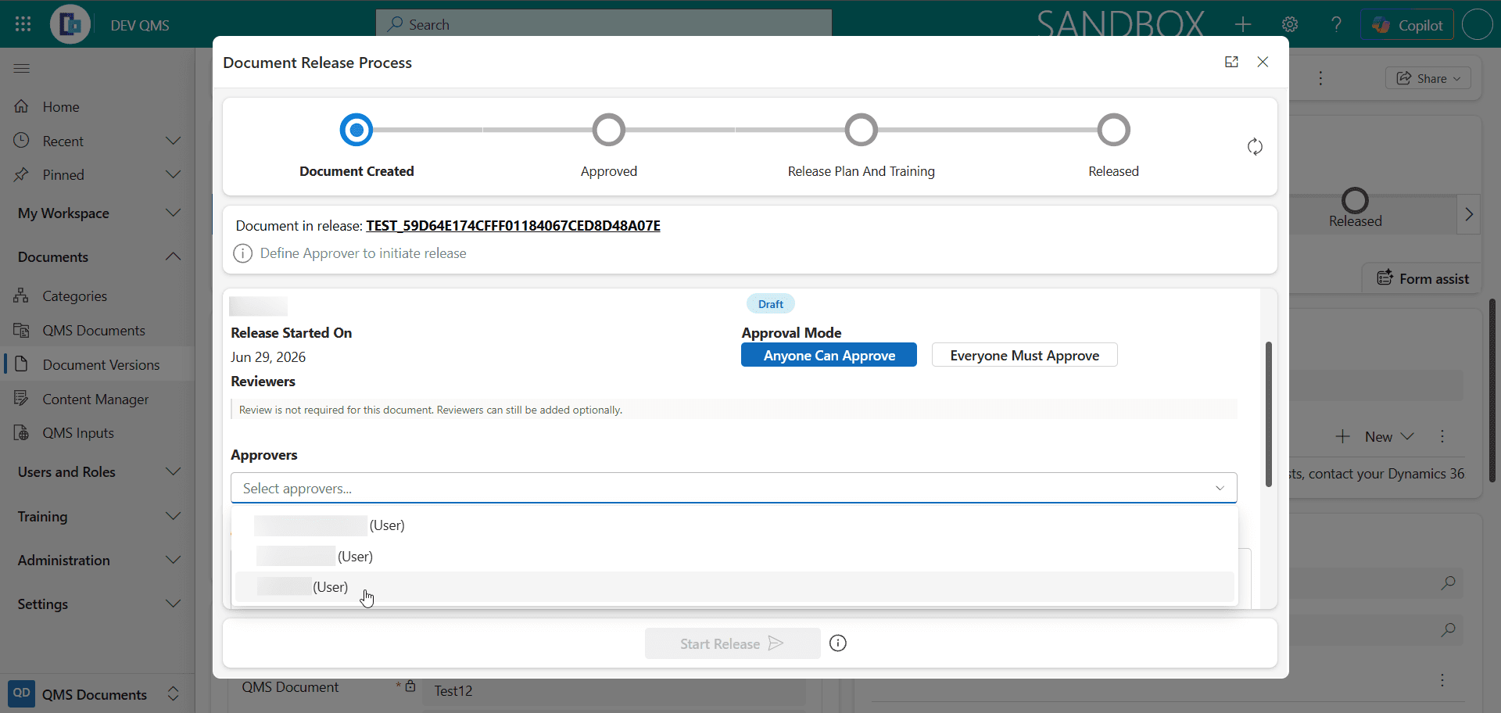This screenshot has width=1501, height=713.
Task: Click the Draft status badge
Action: coord(771,304)
